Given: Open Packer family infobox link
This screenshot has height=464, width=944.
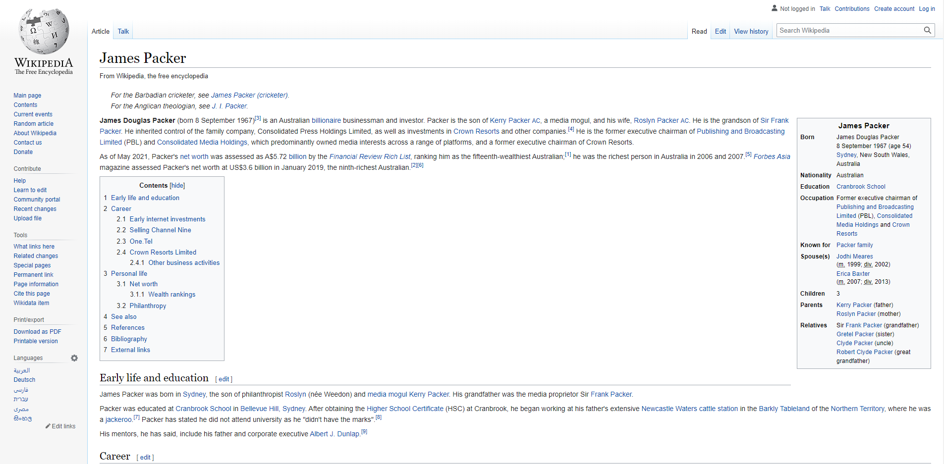Looking at the screenshot, I should click(x=854, y=245).
